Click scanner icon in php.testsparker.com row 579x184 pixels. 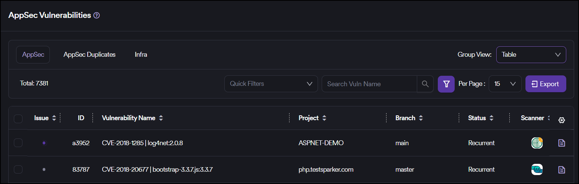tap(537, 170)
